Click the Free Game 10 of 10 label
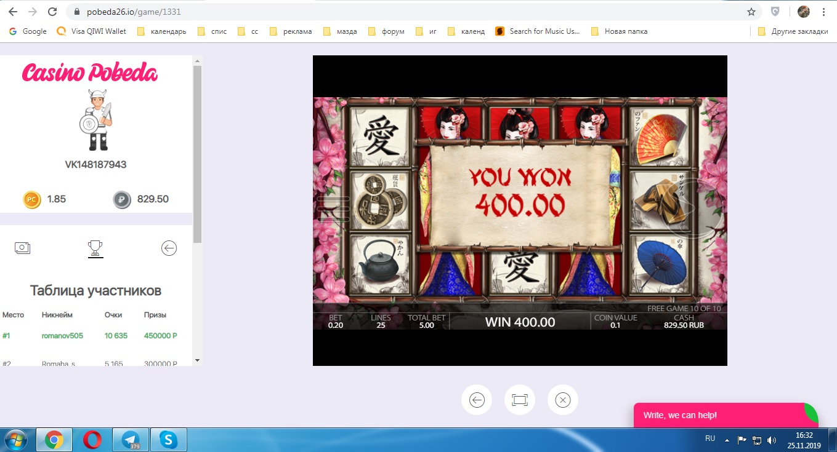 [x=684, y=309]
